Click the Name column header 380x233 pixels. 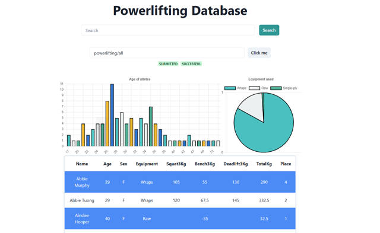click(82, 164)
